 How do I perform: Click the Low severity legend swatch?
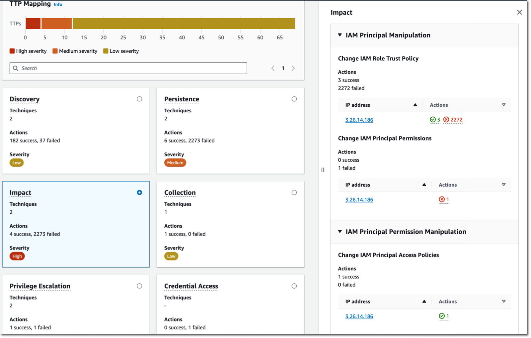[106, 51]
